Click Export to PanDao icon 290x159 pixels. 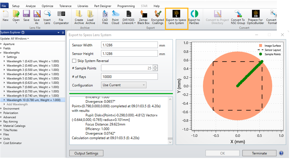pyautogui.click(x=194, y=14)
